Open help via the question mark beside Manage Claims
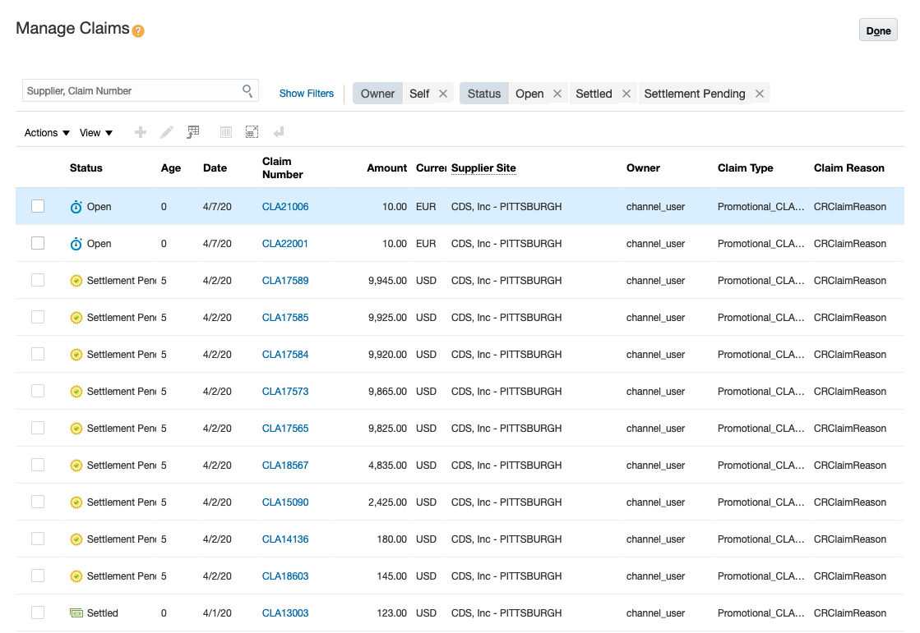 click(x=139, y=30)
